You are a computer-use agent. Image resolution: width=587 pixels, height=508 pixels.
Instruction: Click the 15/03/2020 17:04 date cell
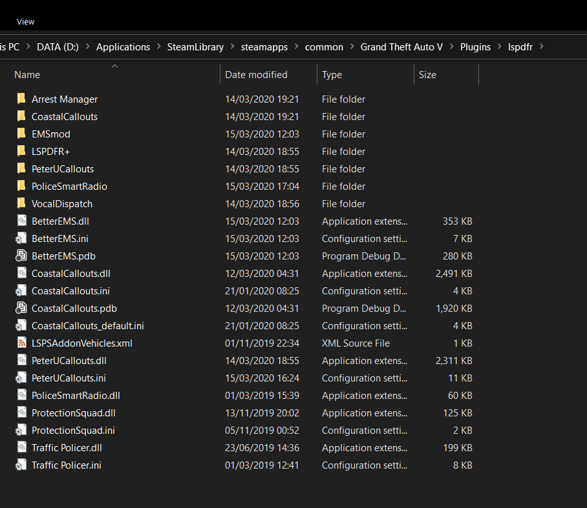262,186
